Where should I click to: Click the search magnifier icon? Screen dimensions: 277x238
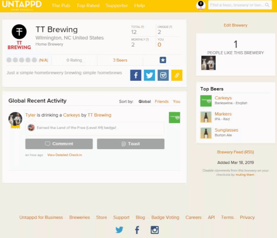click(267, 5)
